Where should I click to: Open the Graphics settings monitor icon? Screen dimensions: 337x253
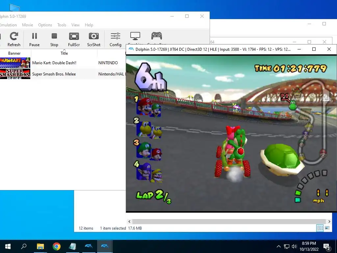coord(135,36)
